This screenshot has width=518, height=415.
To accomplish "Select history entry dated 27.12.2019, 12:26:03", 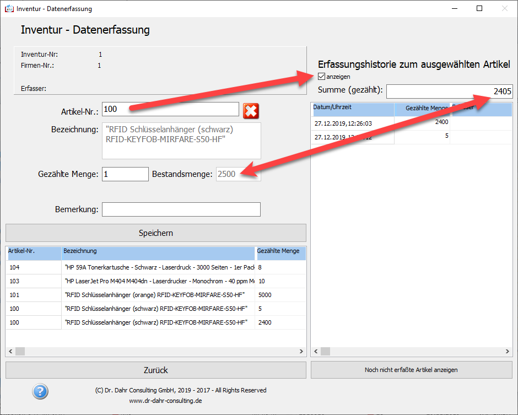I will [x=353, y=123].
